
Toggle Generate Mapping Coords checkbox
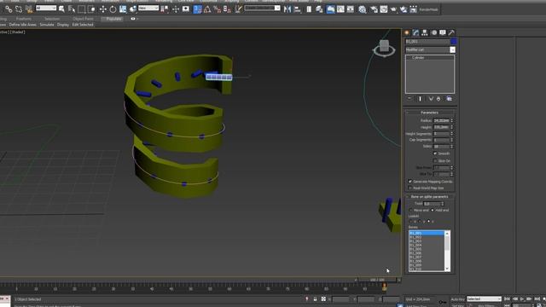(409, 182)
